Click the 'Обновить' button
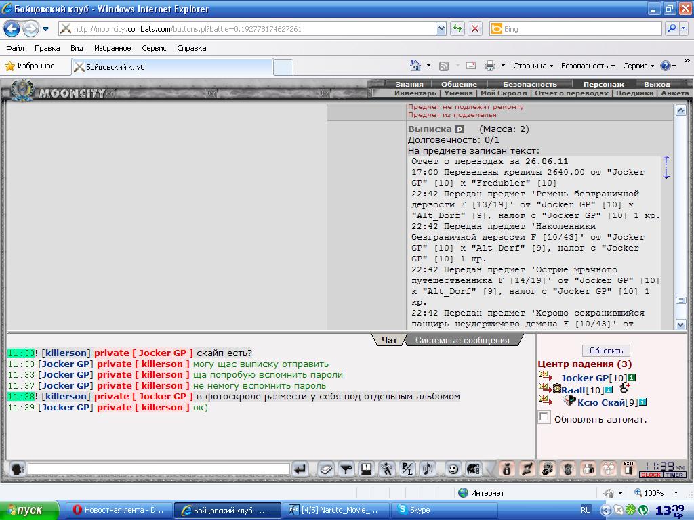694x520 pixels. tap(606, 351)
